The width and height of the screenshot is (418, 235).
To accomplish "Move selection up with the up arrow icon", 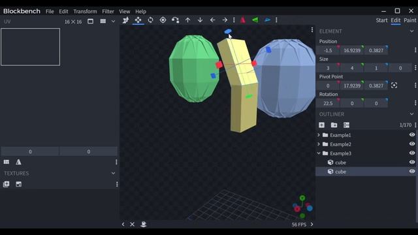I will pos(187,20).
